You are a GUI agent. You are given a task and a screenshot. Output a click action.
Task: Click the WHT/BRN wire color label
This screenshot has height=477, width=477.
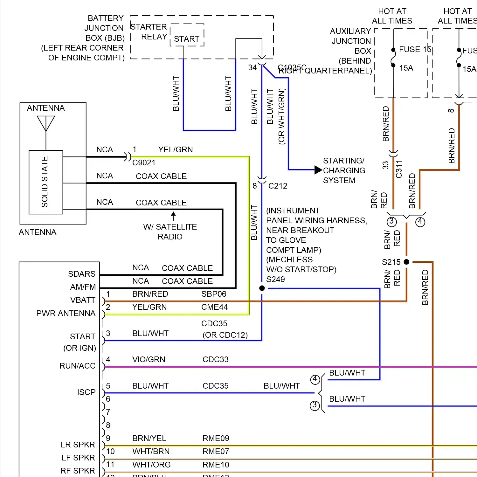point(151,451)
